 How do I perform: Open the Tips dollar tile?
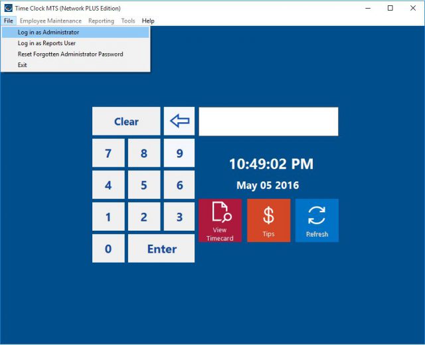(268, 220)
